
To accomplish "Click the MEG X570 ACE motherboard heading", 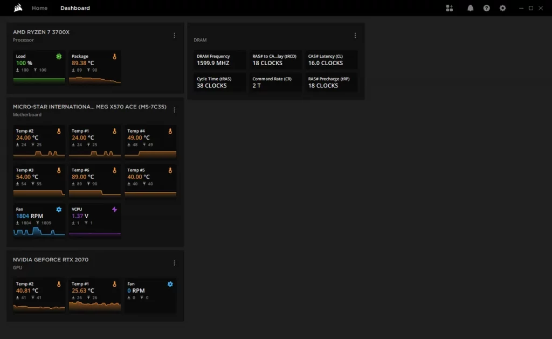I will [90, 107].
